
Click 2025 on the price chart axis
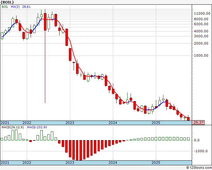click(x=156, y=123)
